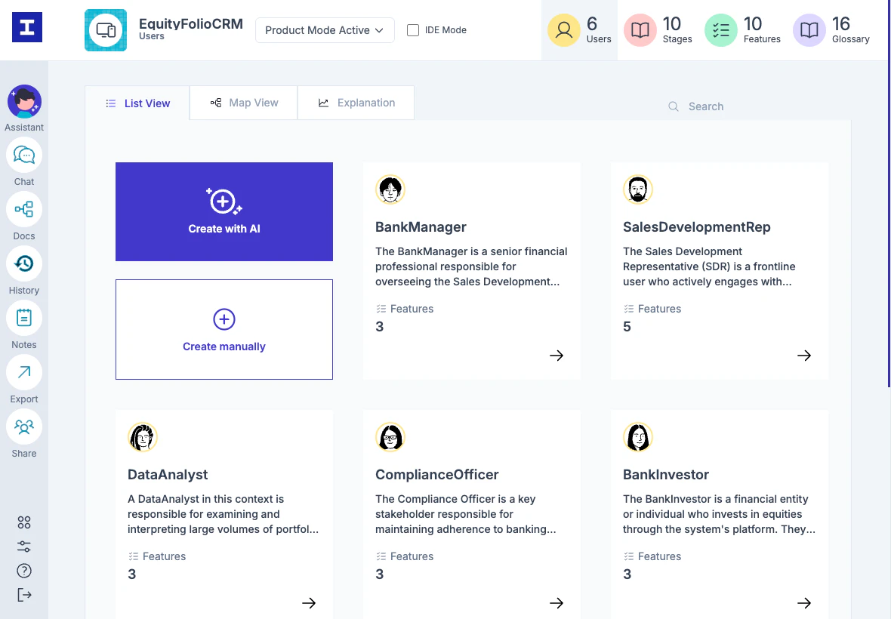Image resolution: width=891 pixels, height=619 pixels.
Task: Click the Create with AI button
Action: (x=224, y=211)
